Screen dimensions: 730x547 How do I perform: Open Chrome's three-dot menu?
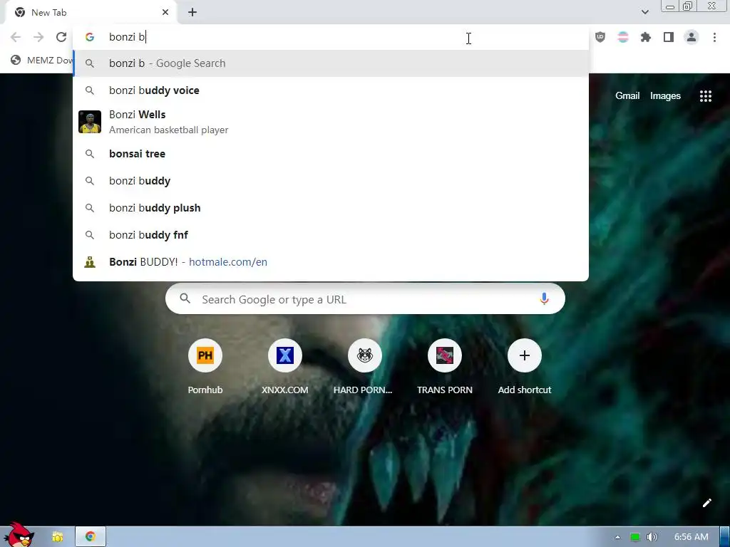pyautogui.click(x=714, y=37)
